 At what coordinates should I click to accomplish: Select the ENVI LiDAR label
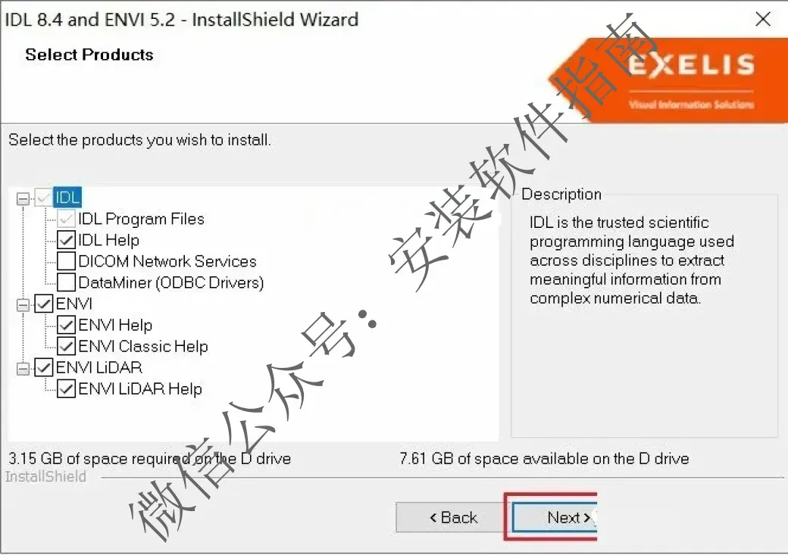click(x=99, y=367)
